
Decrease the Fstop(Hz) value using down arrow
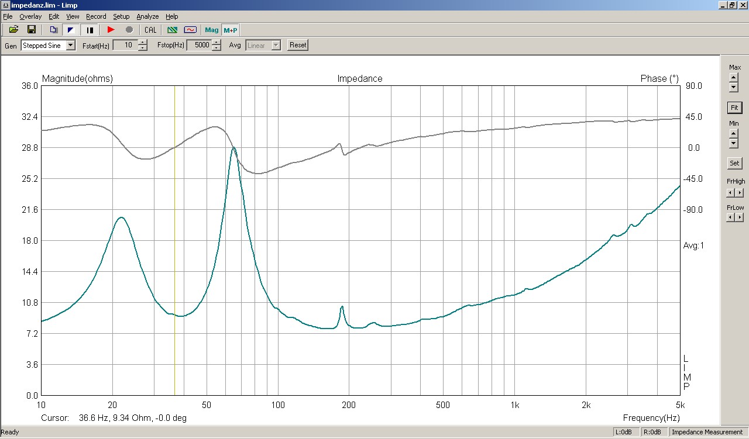[217, 48]
